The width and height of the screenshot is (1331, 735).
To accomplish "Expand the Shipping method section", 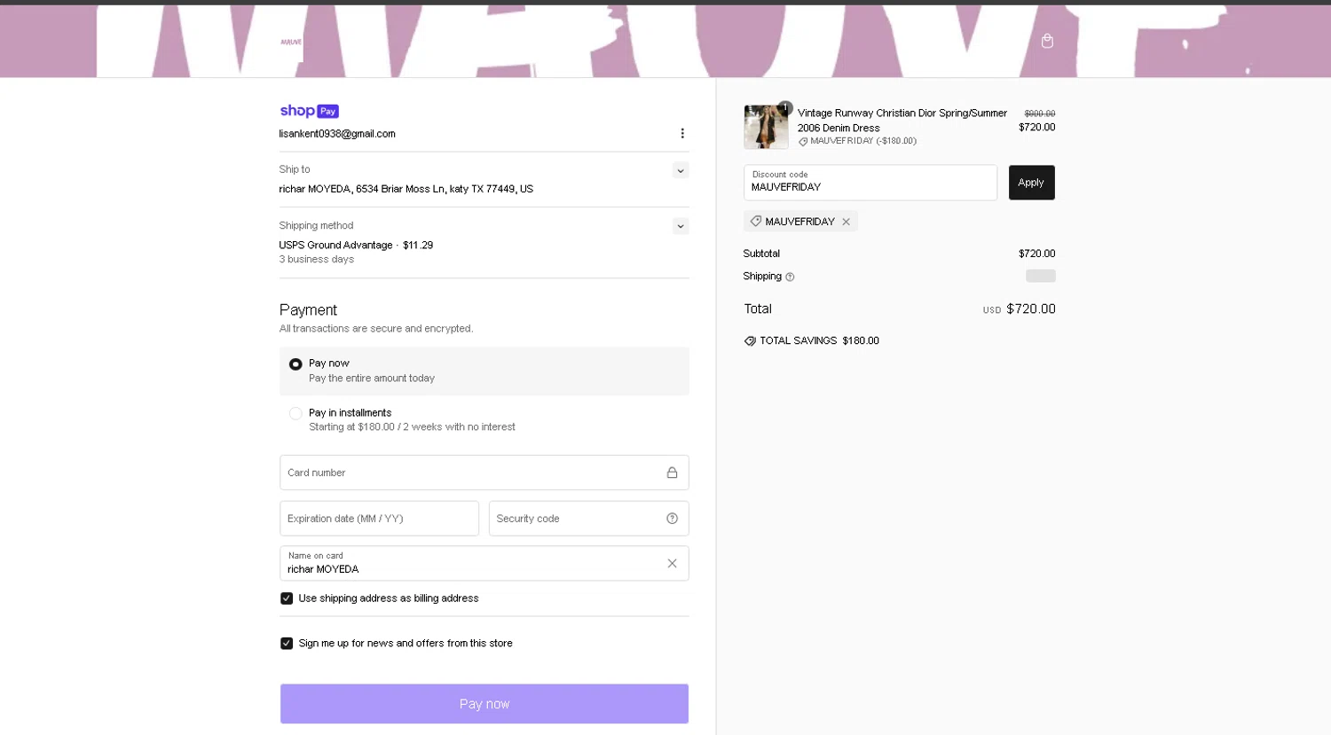I will 681,226.
